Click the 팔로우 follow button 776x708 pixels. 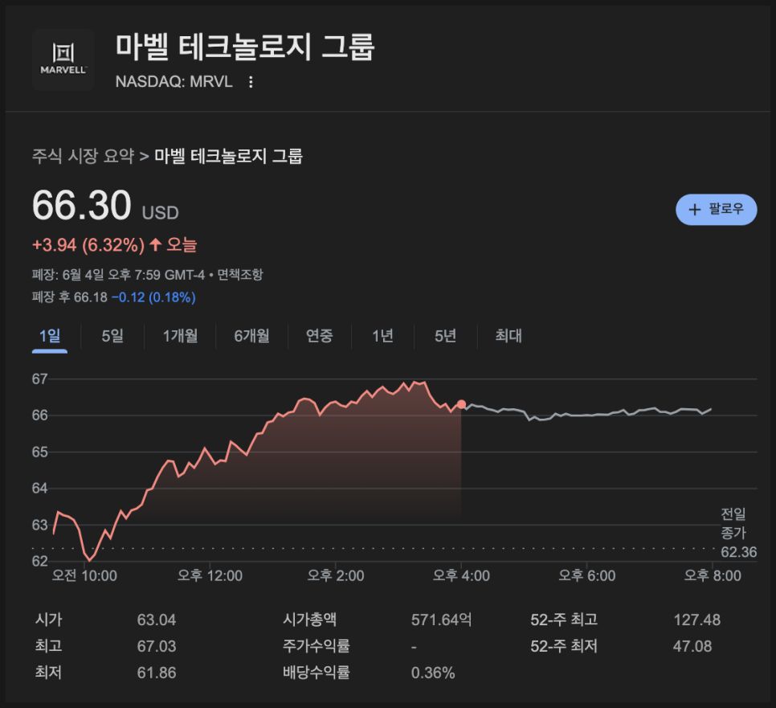tap(716, 210)
